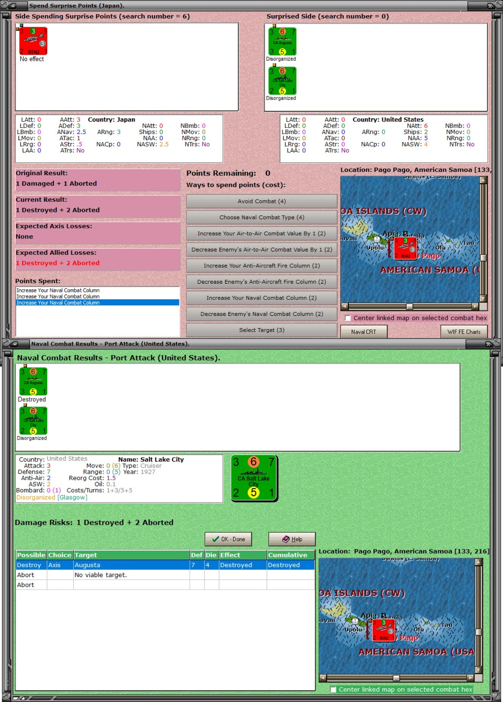The width and height of the screenshot is (503, 702).
Task: Click right arrow on Naval Combat Results map scrollbar
Action: click(x=470, y=678)
